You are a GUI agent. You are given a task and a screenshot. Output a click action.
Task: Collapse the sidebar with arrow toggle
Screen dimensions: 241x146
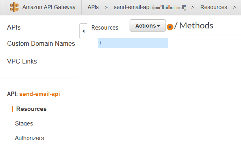(83, 31)
